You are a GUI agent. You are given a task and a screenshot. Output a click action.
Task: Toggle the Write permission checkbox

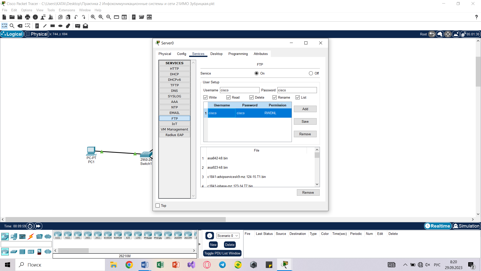coord(205,97)
